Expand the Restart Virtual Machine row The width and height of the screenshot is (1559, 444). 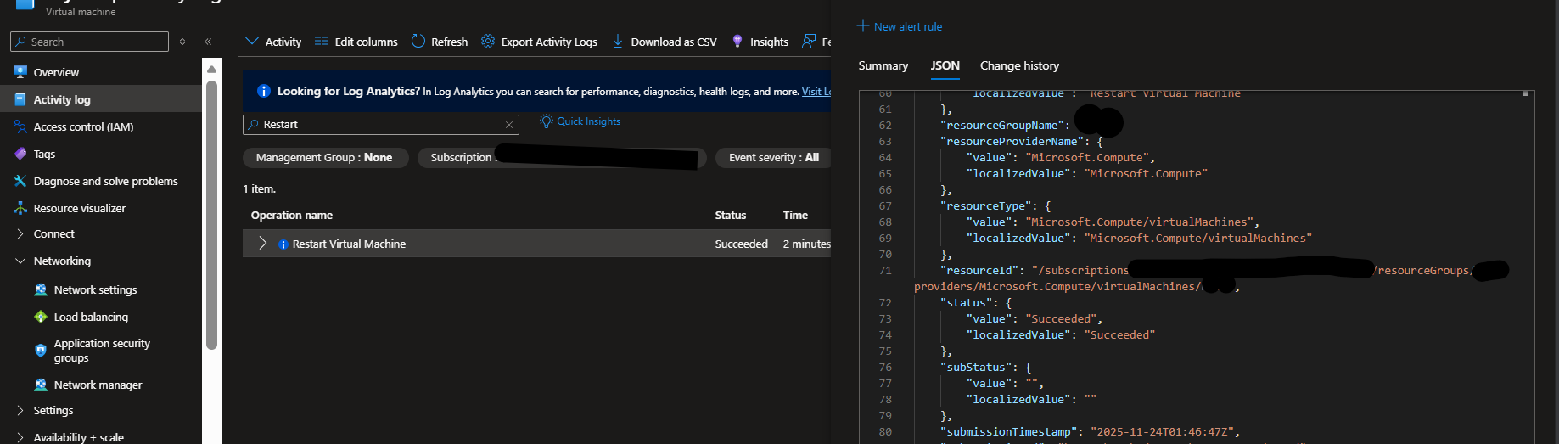[x=262, y=244]
